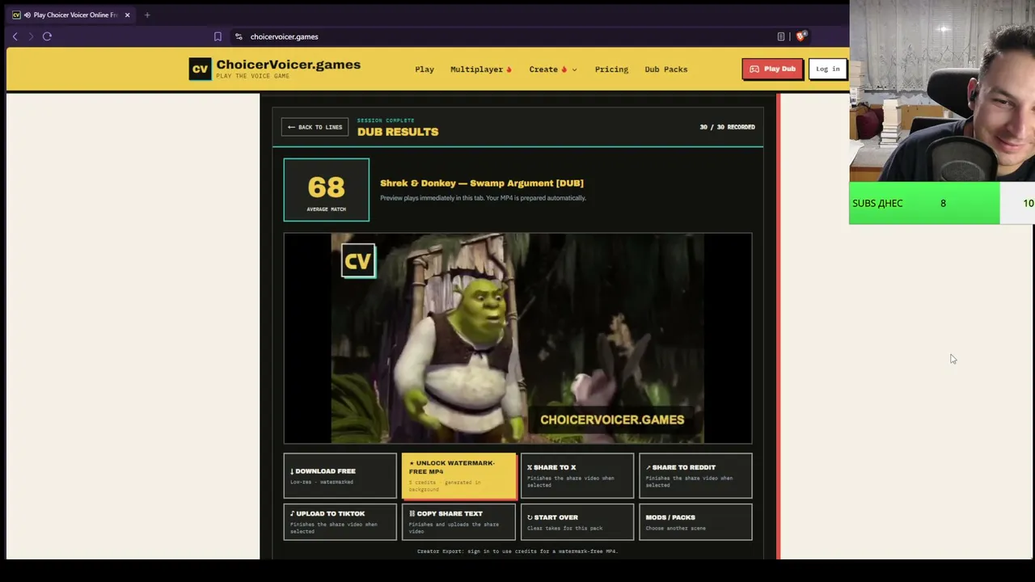Close the Play Choicer Voicer browser tab
1035x582 pixels.
(127, 15)
